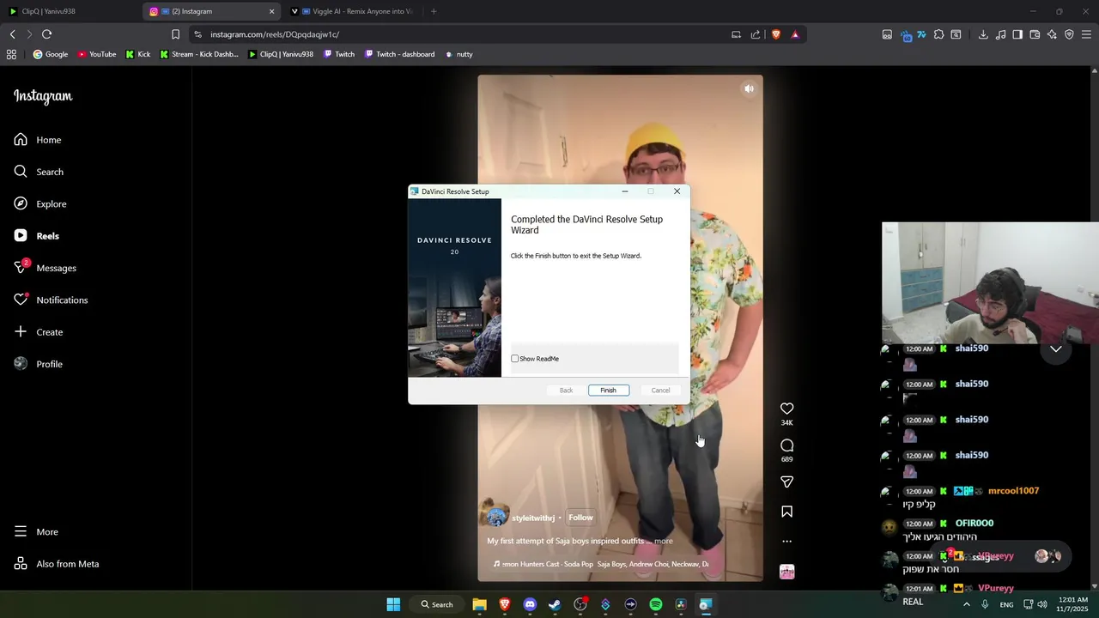The height and width of the screenshot is (618, 1099).
Task: Open Instagram Home
Action: (x=38, y=140)
